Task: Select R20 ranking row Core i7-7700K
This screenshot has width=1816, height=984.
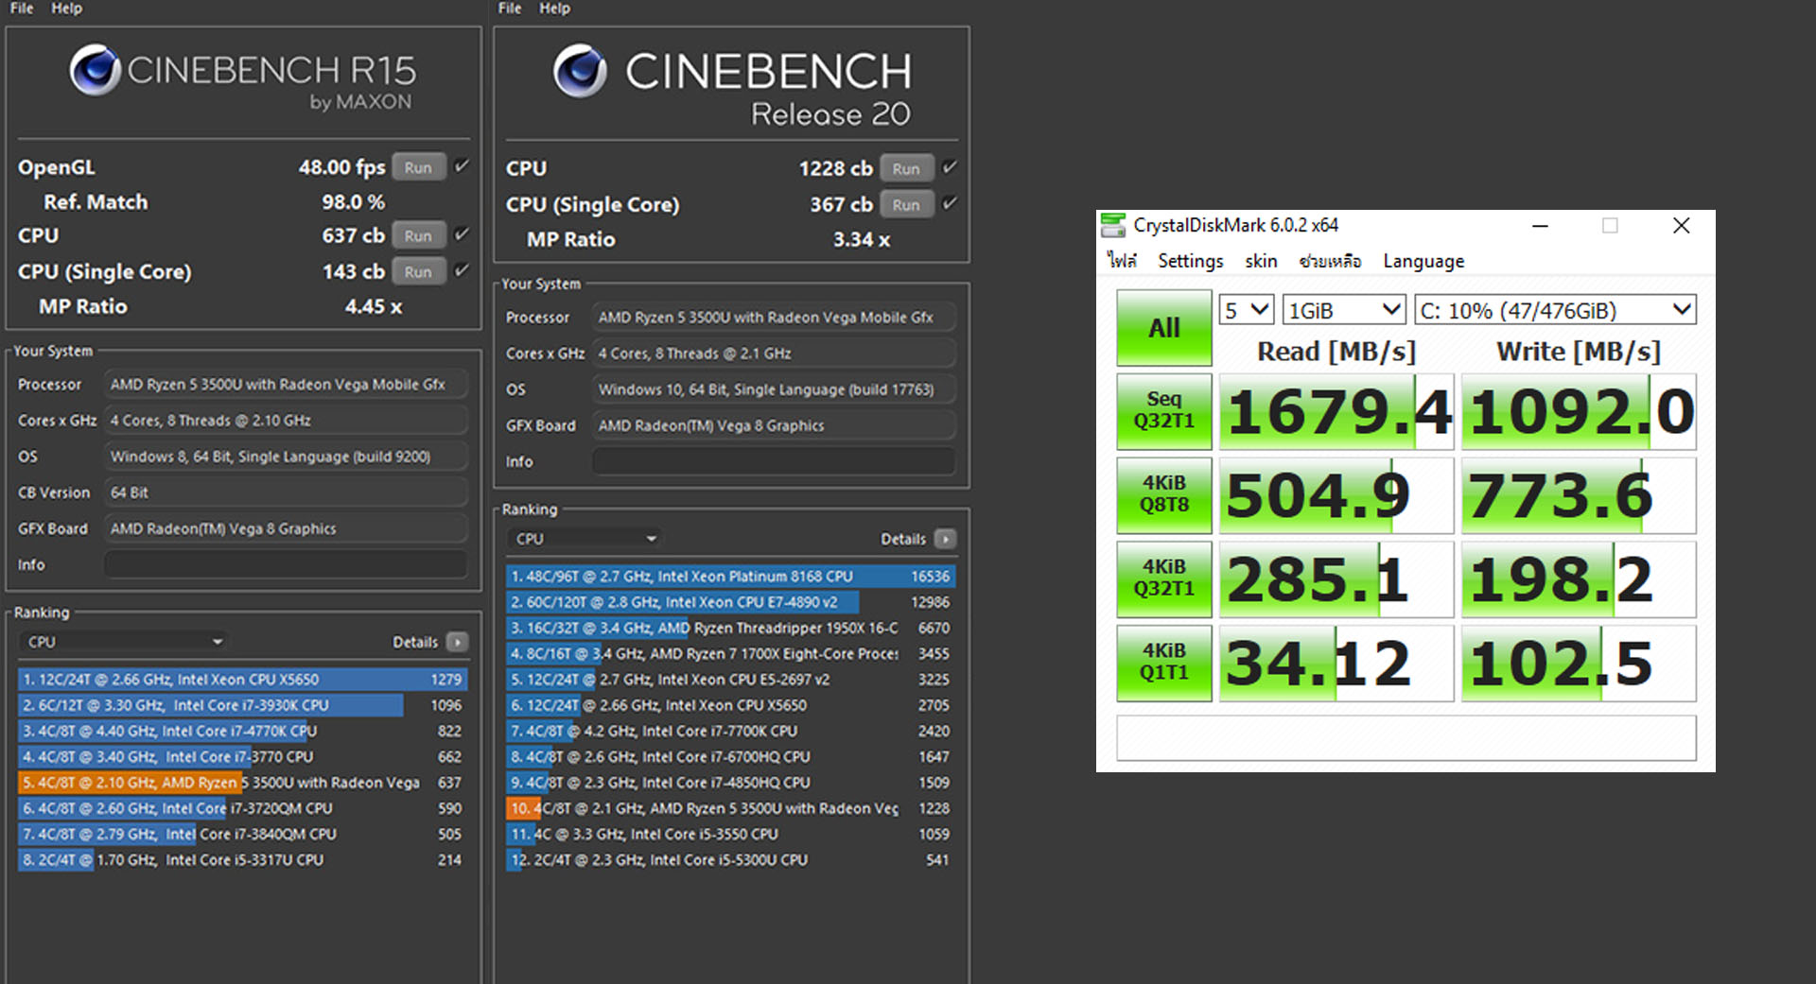Action: [731, 731]
